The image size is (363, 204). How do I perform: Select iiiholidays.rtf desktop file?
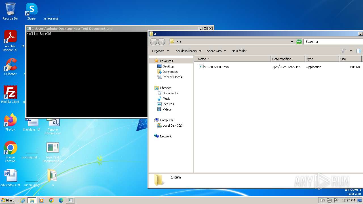coord(31,125)
